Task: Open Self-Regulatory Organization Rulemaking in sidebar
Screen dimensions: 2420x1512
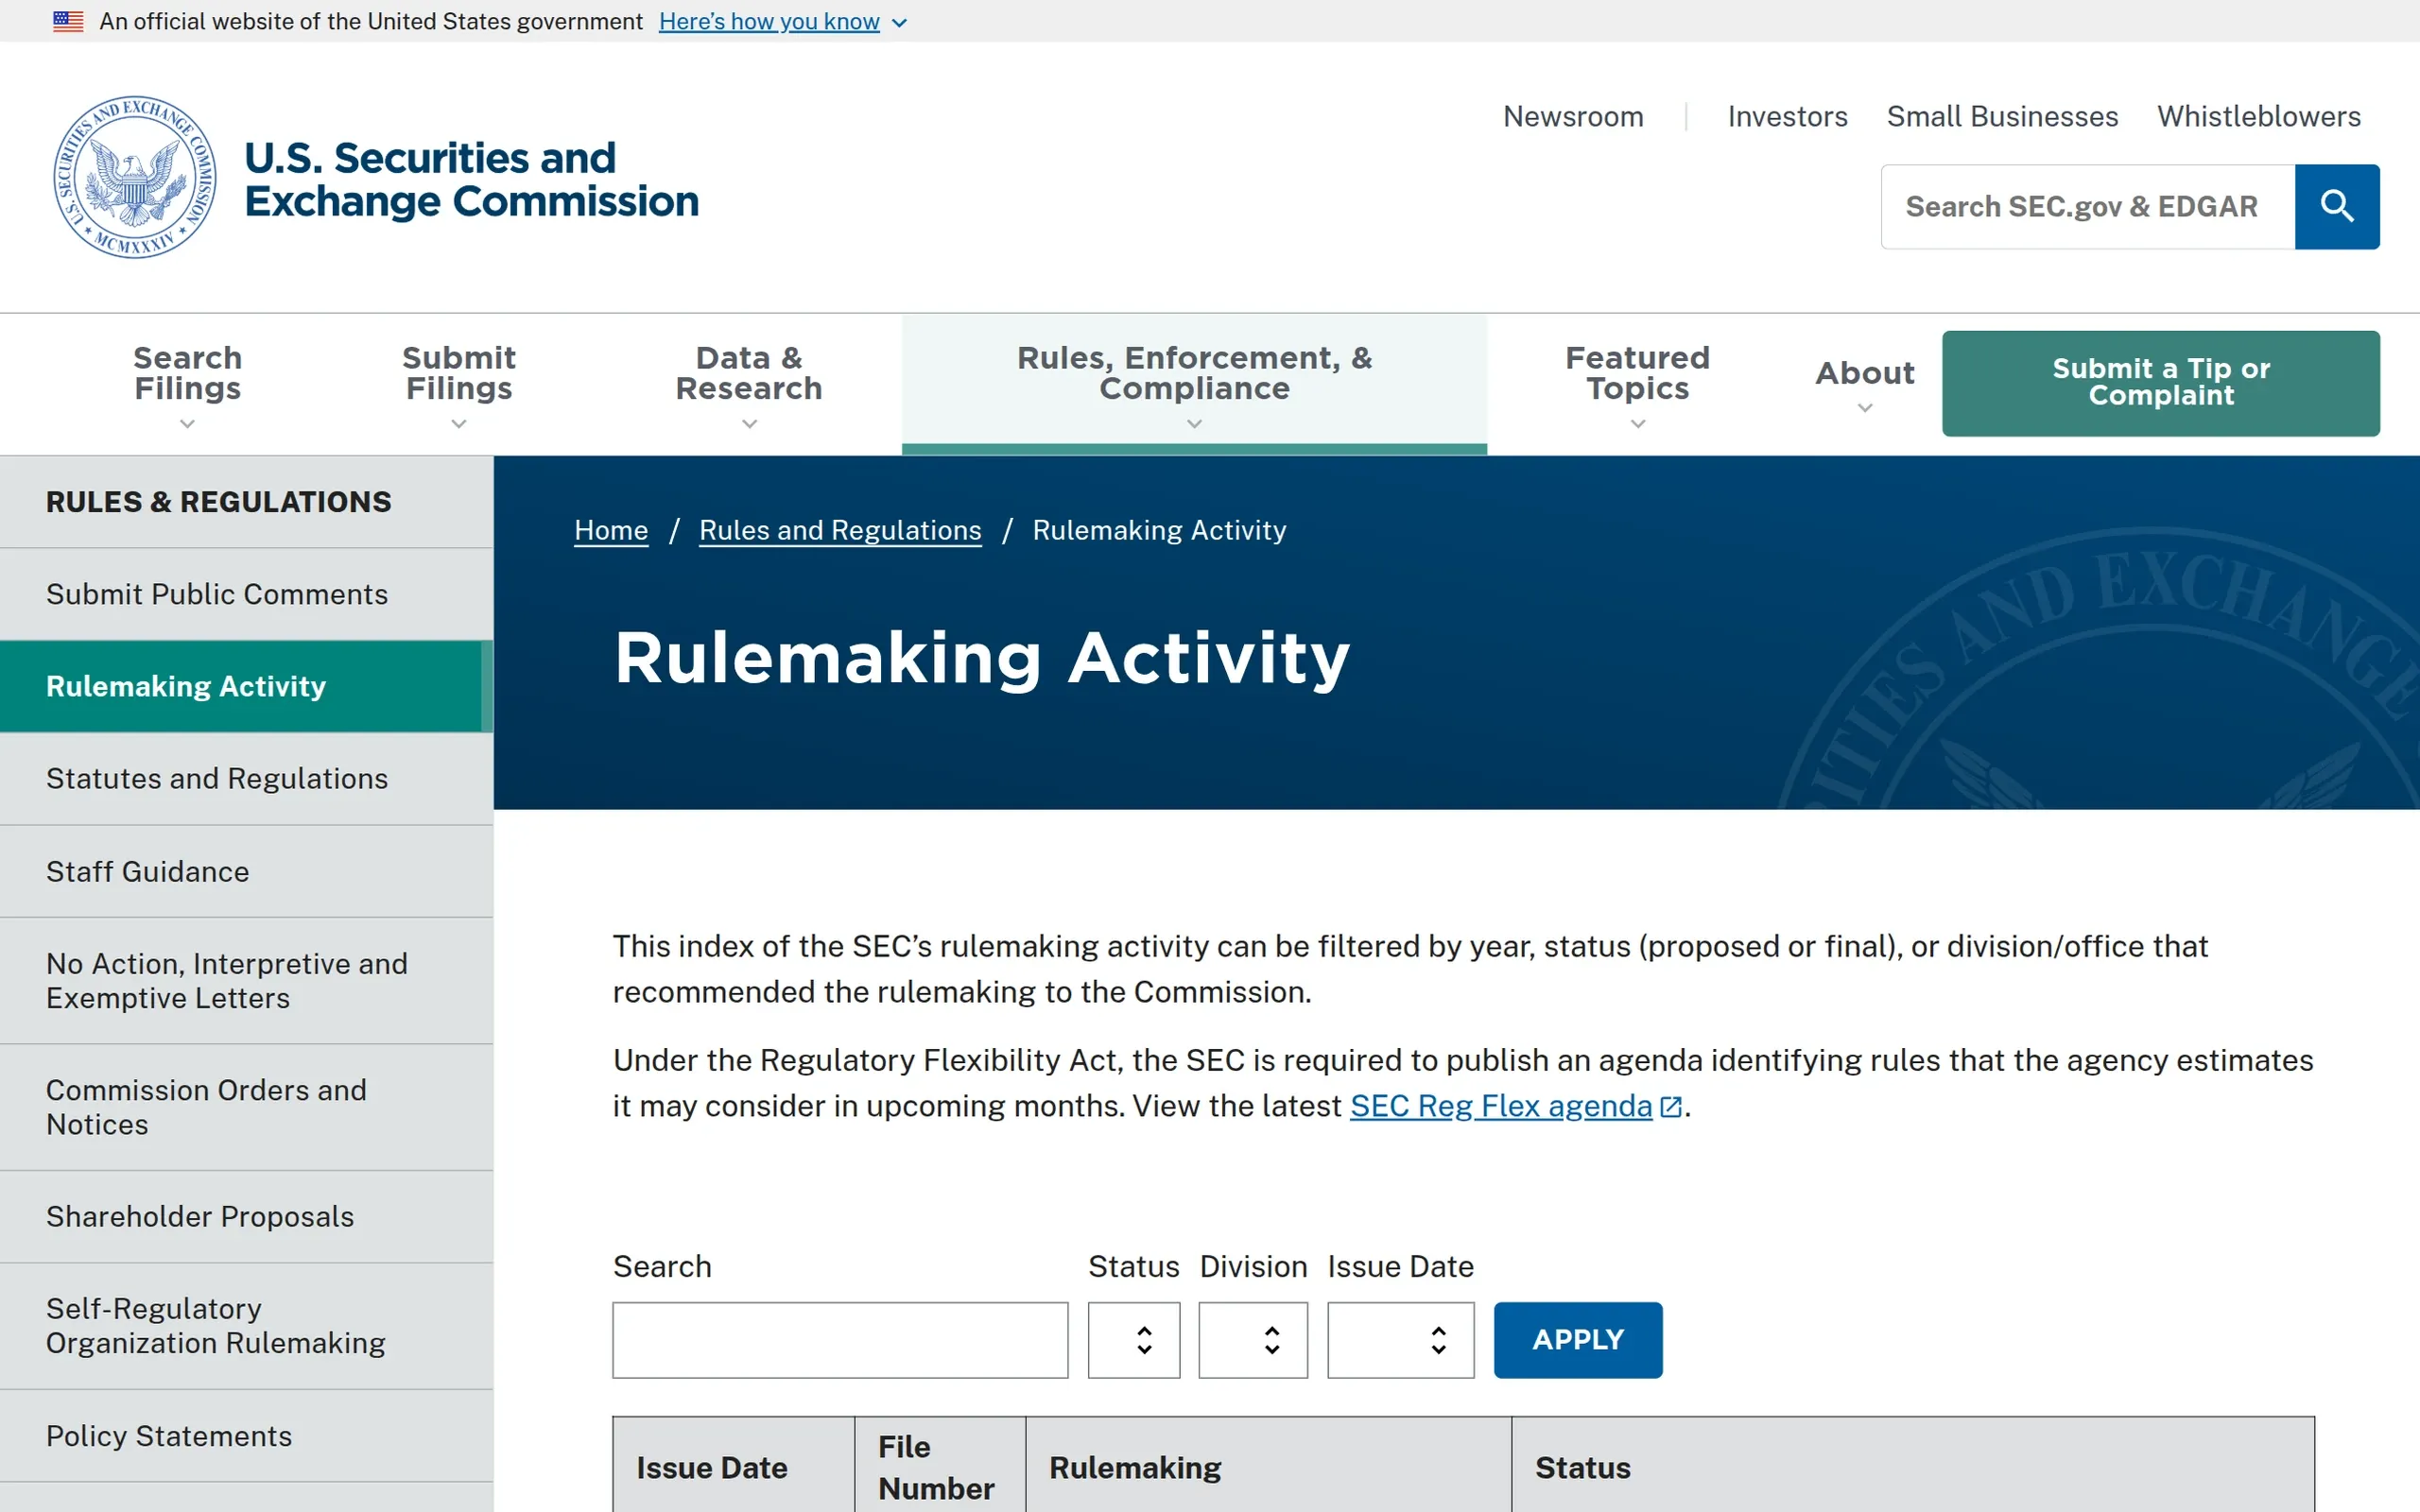Action: (246, 1326)
